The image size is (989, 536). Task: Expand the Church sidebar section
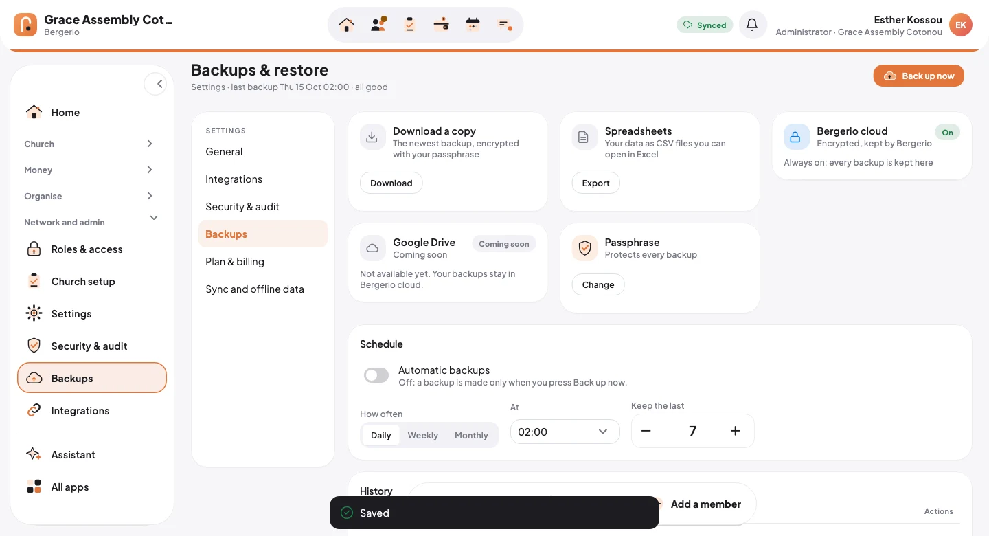[92, 144]
